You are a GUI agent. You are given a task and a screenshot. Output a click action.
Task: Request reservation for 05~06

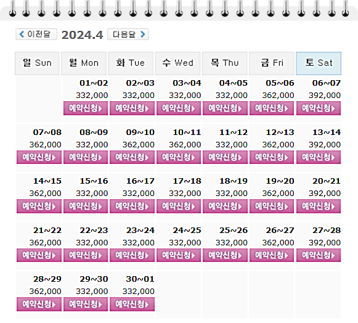(272, 108)
